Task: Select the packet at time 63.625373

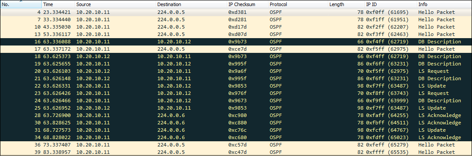Action: (236, 57)
